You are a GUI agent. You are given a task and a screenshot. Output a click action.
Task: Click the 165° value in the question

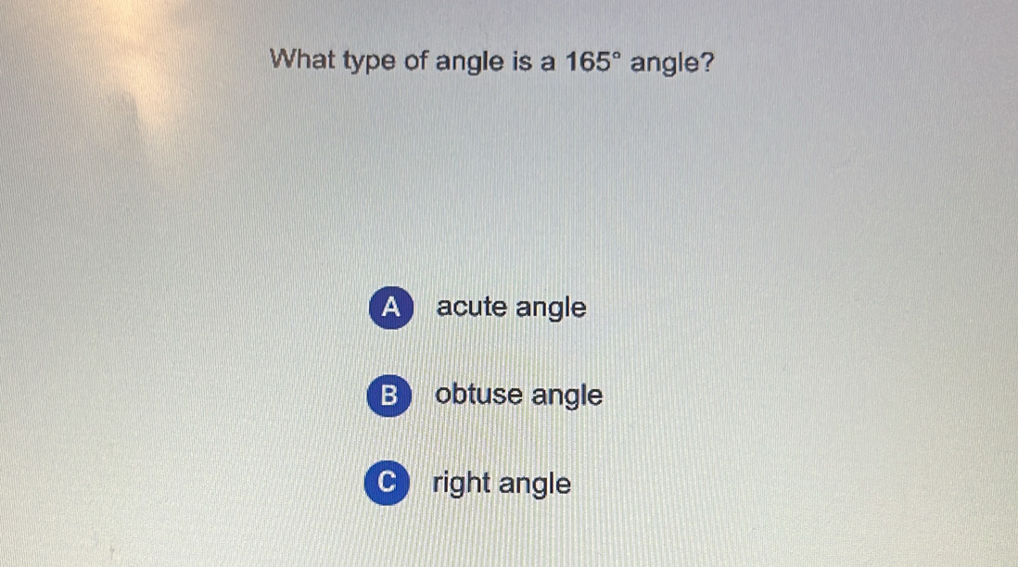pyautogui.click(x=592, y=63)
